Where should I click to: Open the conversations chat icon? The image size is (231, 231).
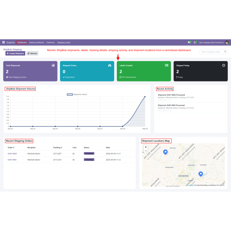[189, 42]
